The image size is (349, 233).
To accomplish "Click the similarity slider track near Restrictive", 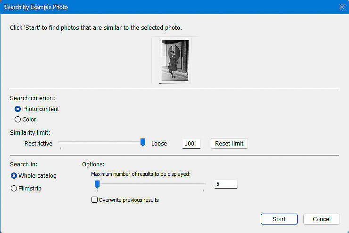I will (65, 142).
